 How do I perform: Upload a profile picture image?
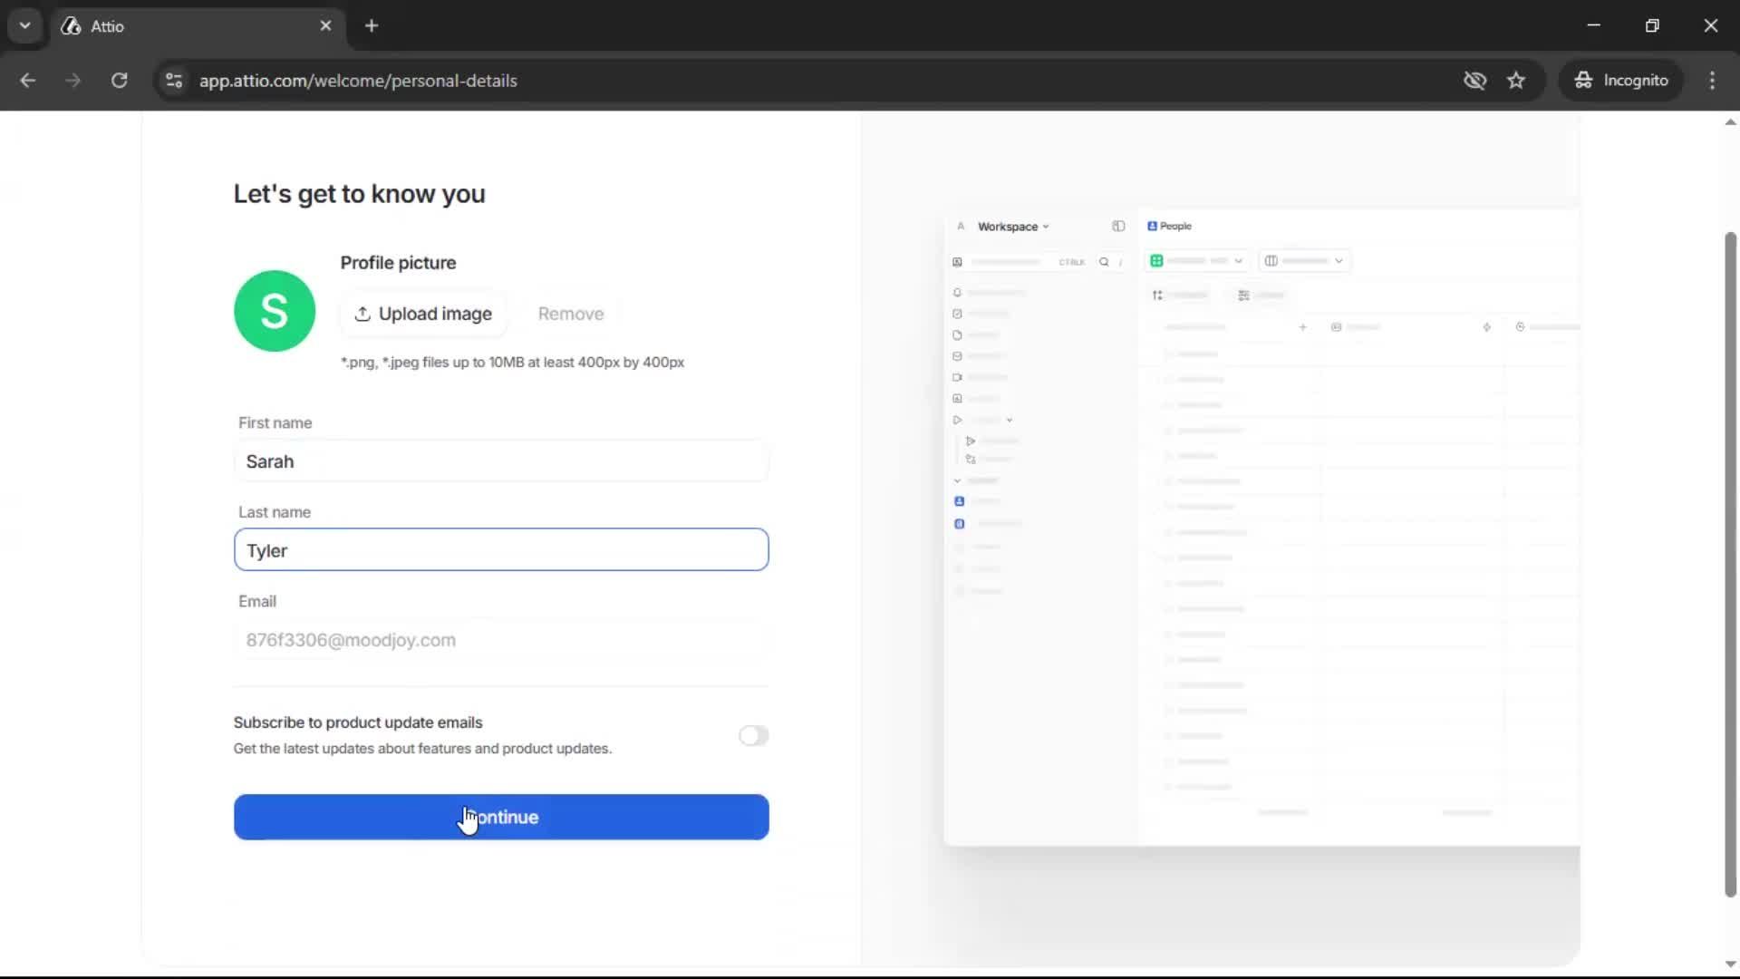click(x=423, y=314)
